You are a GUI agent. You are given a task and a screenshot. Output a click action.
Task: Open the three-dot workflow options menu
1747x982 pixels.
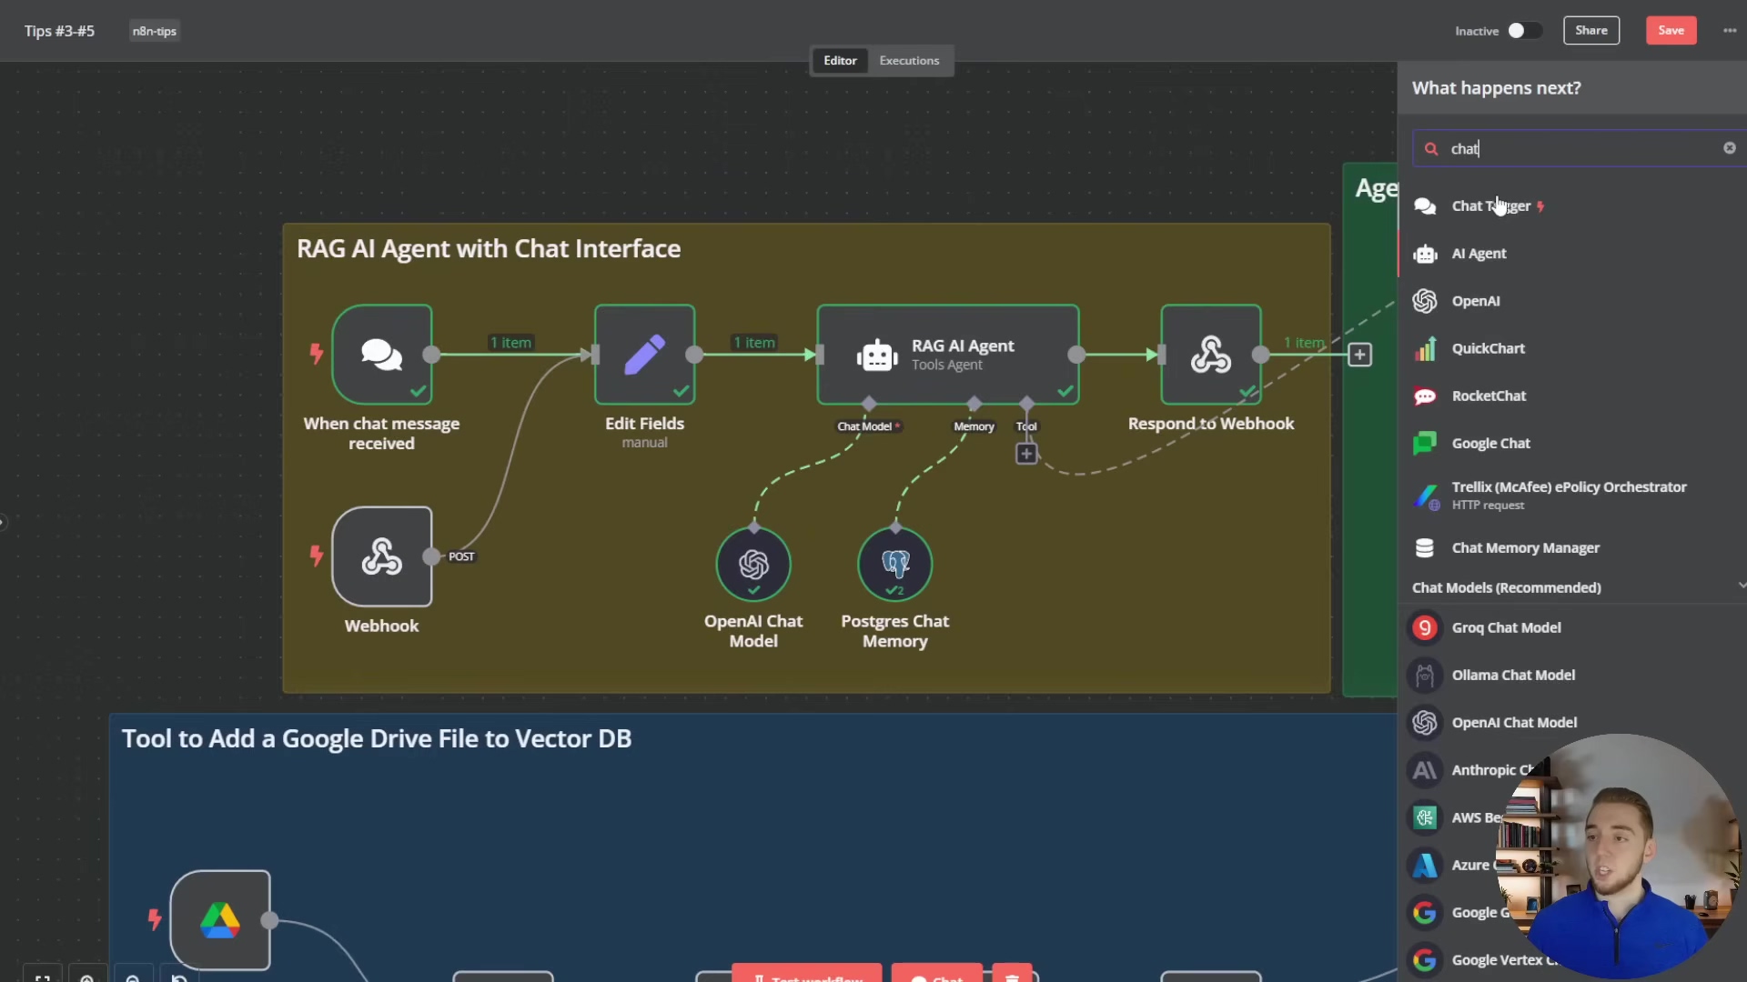(x=1729, y=31)
